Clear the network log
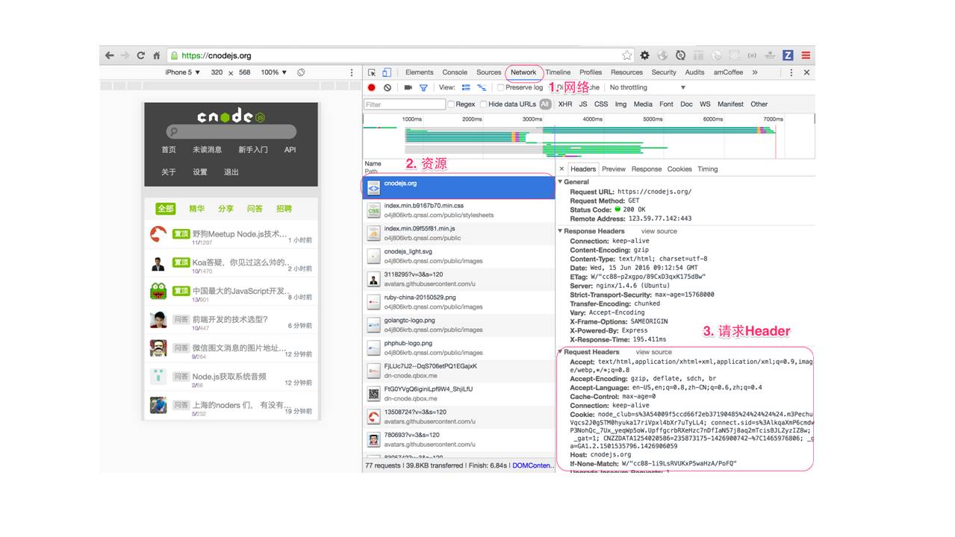 coord(388,88)
